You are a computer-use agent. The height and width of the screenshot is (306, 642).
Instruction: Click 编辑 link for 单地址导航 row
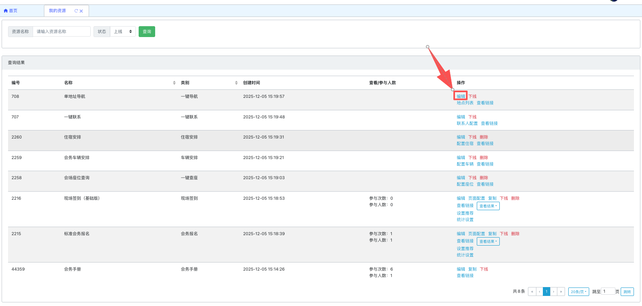click(x=461, y=96)
